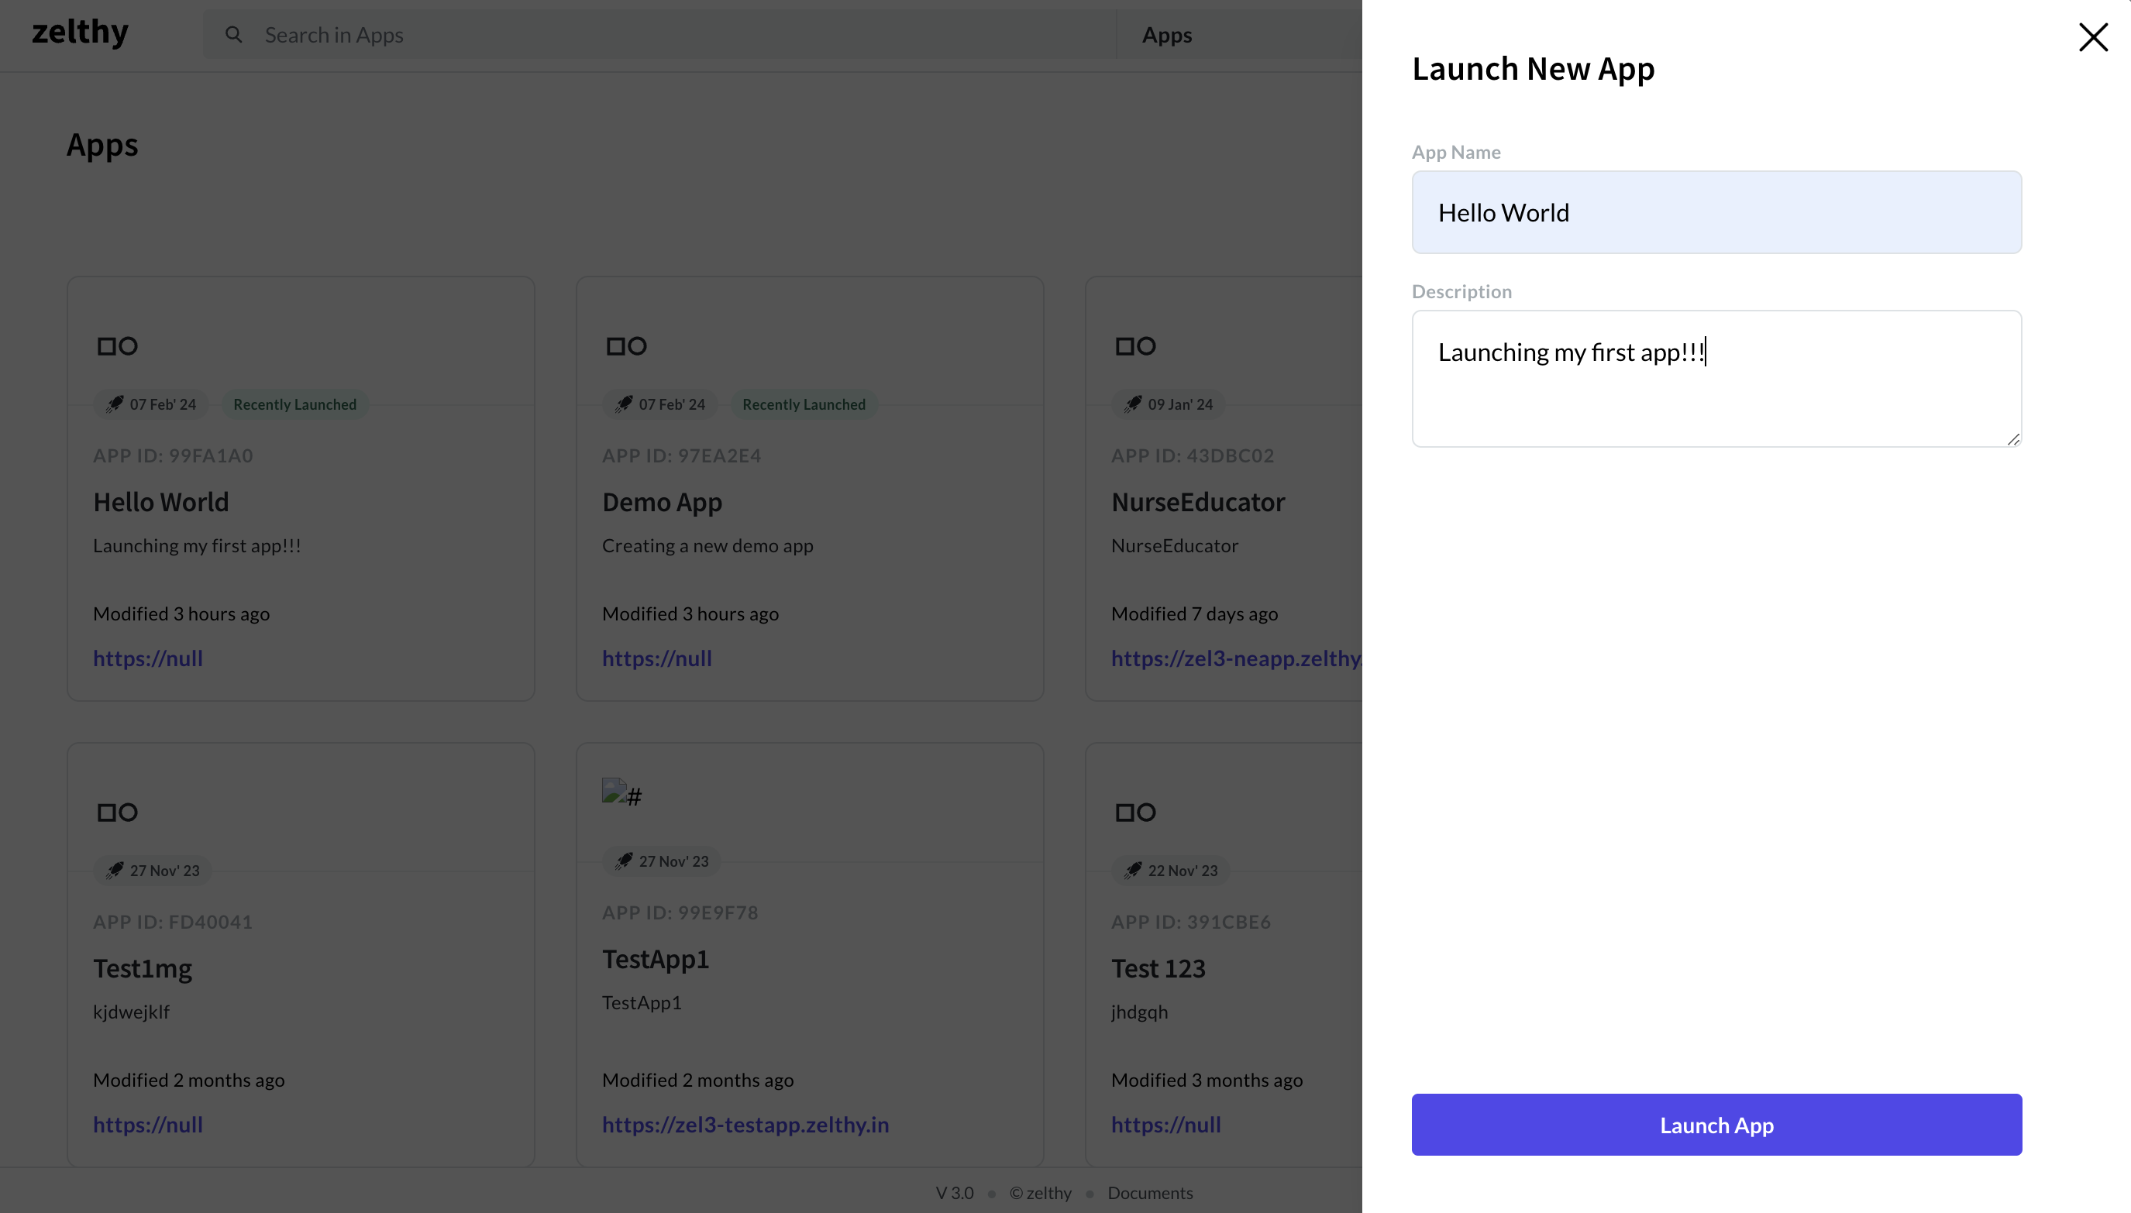Click the Test1mg app placeholder icon

[118, 813]
